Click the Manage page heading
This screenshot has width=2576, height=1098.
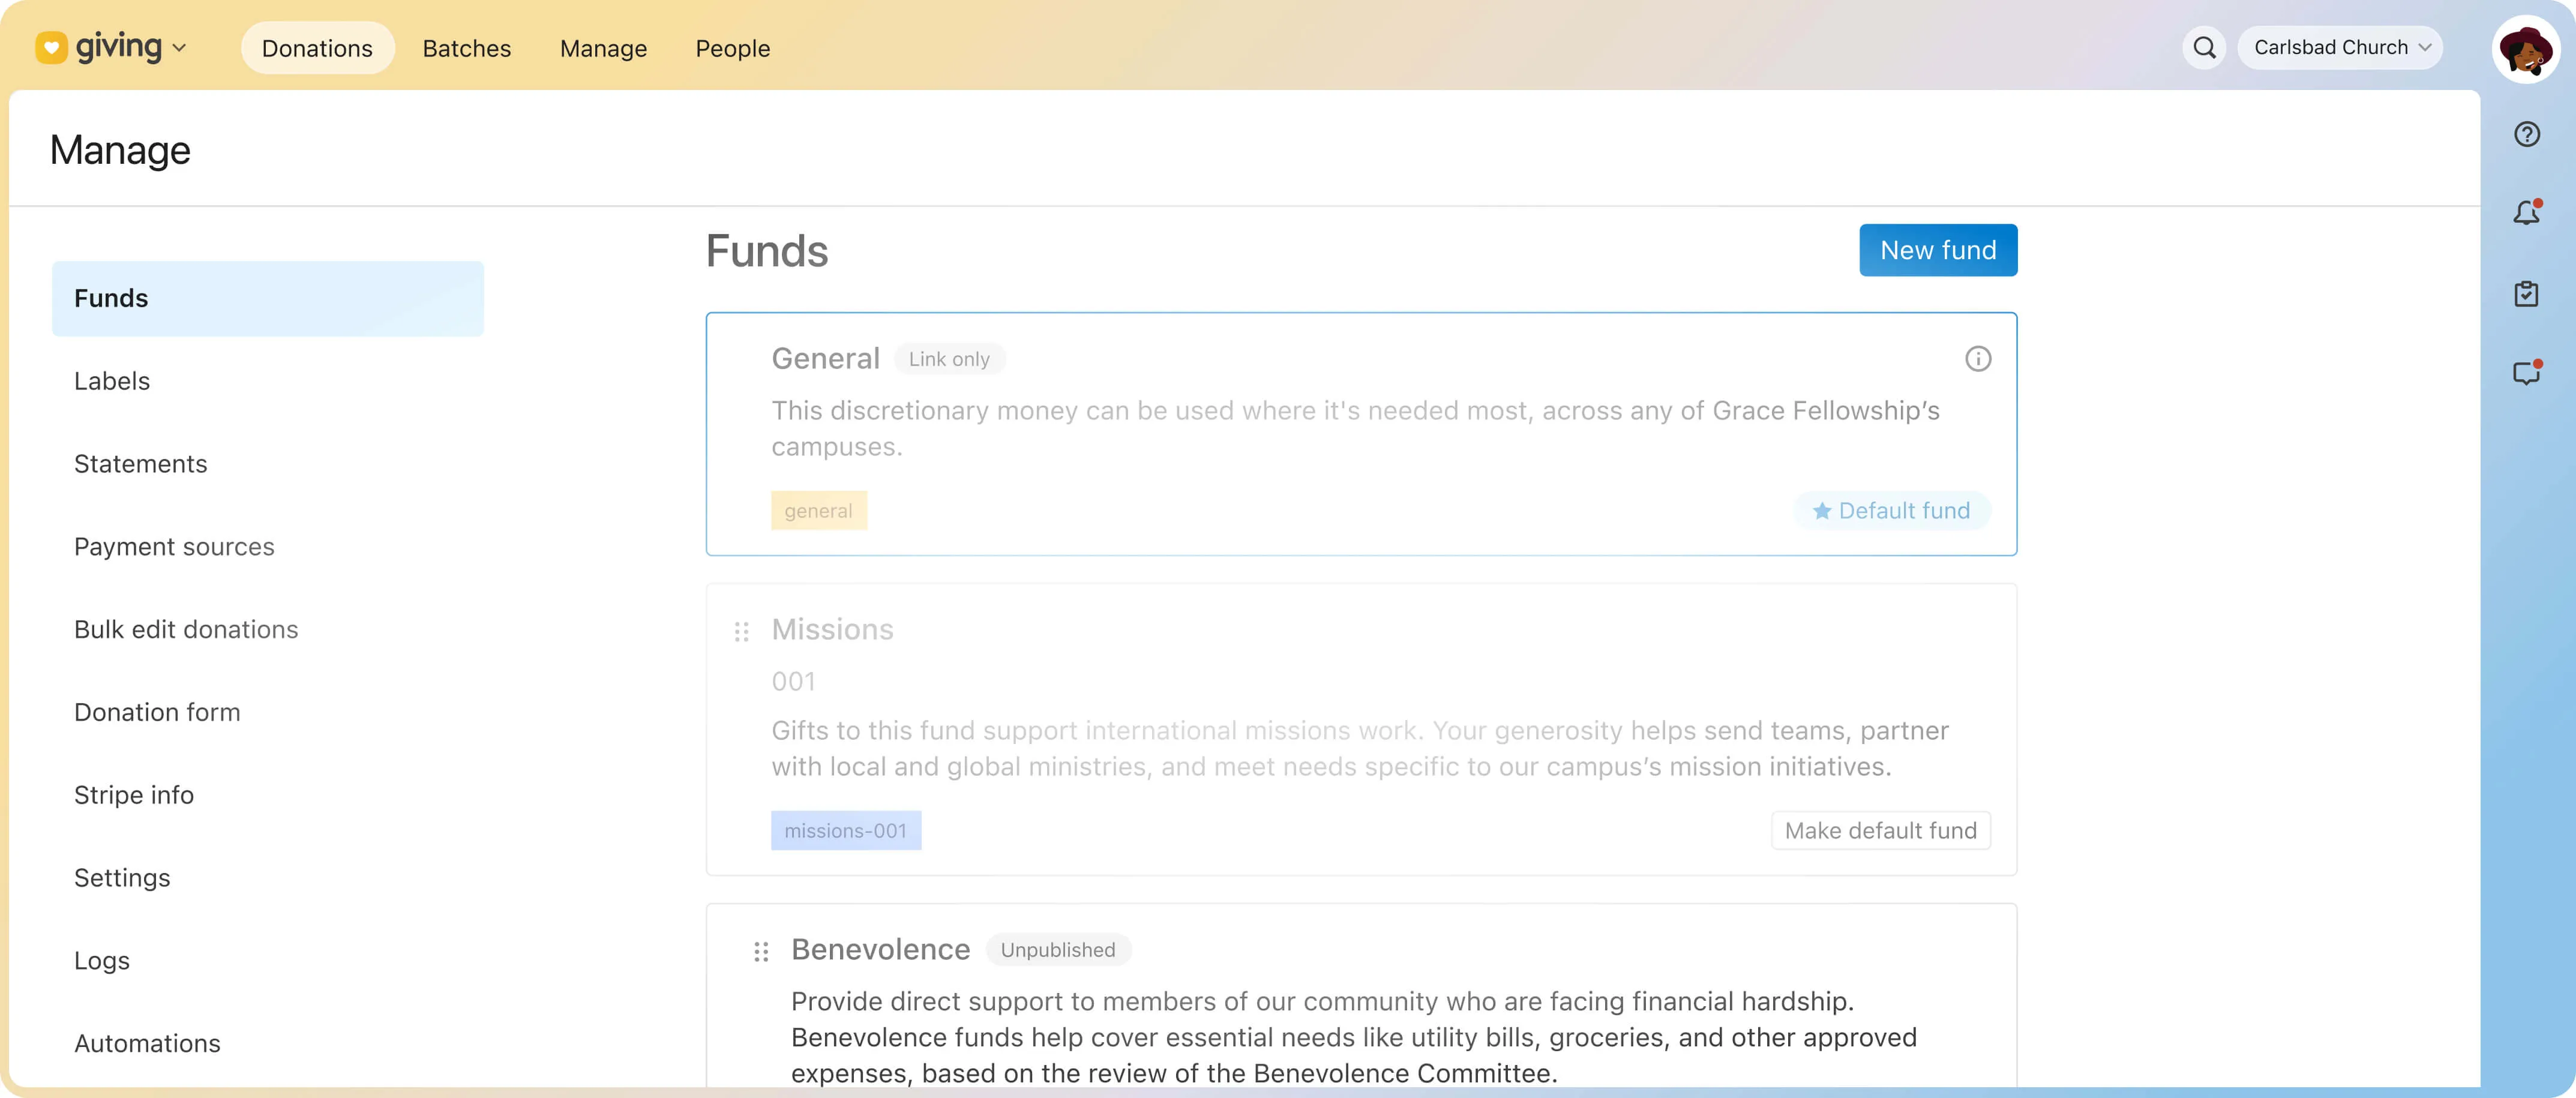point(120,150)
